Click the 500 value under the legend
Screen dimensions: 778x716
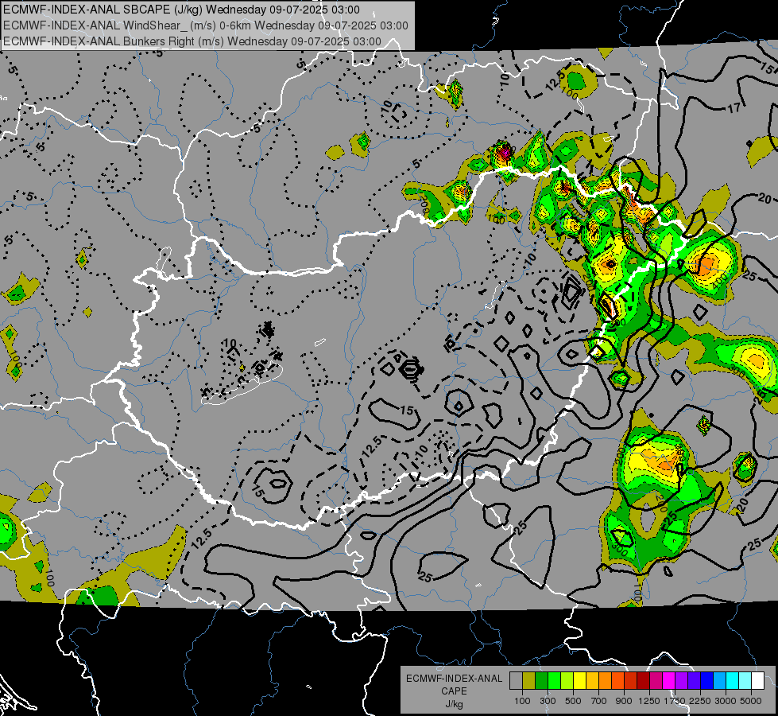[x=573, y=701]
